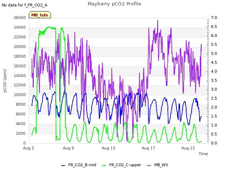This screenshot has height=172, width=230.
Task: Click the Aug 13 x-axis tick label
Action: (109, 148)
